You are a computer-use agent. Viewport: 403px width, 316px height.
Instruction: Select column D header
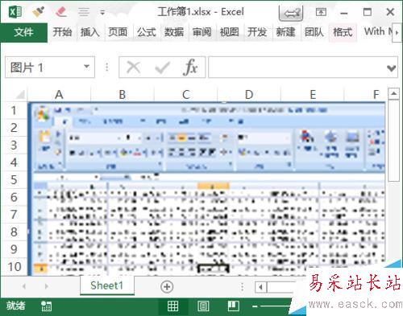coord(249,95)
